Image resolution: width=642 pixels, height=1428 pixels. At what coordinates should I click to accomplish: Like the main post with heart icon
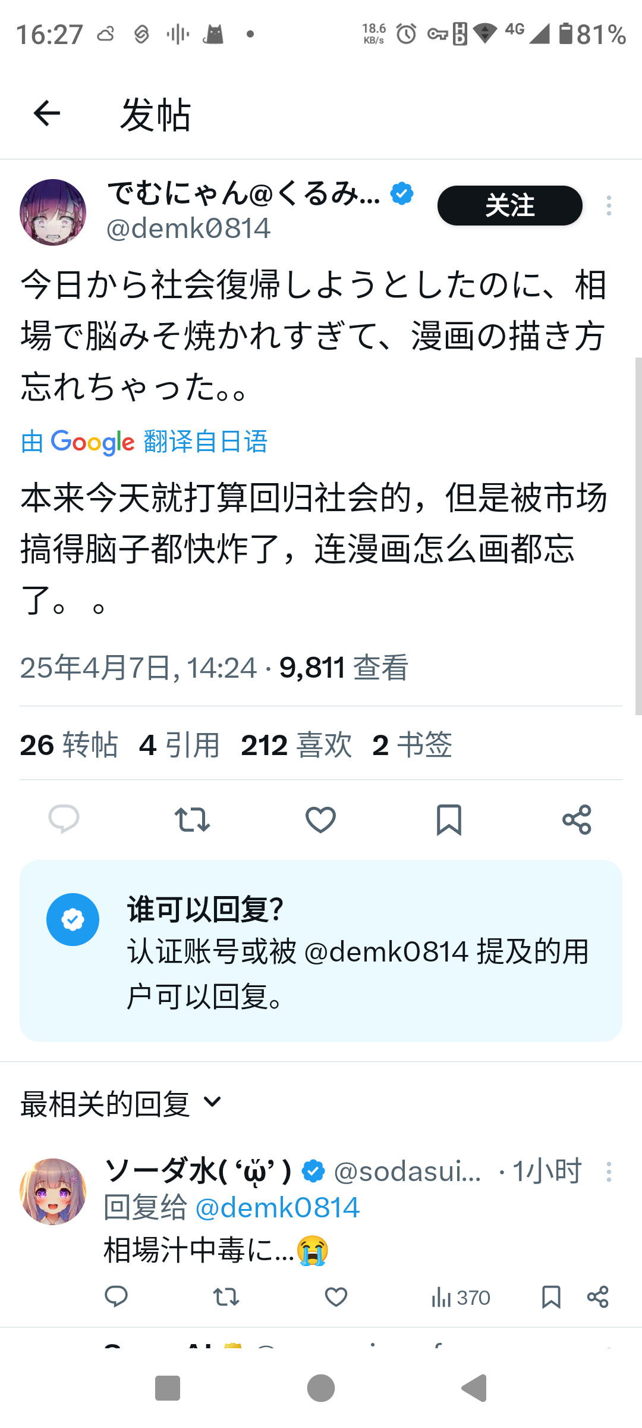[320, 819]
